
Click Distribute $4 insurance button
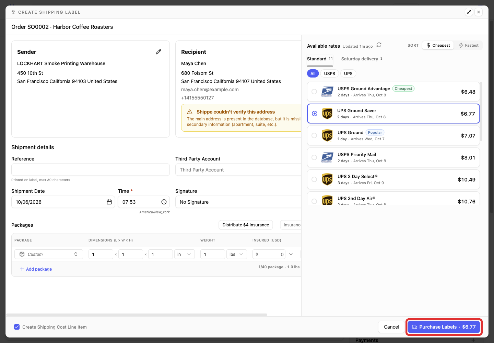[x=246, y=225]
